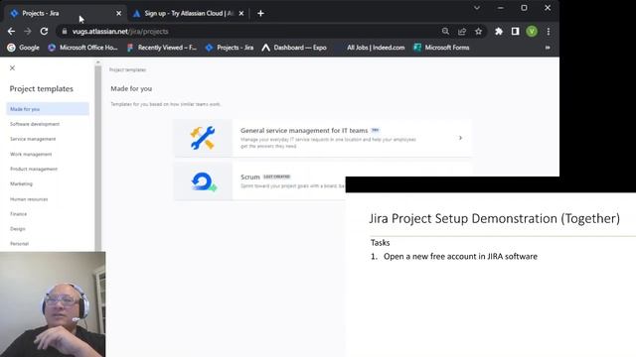
Task: Close the Project templates panel with X
Action: coord(12,68)
